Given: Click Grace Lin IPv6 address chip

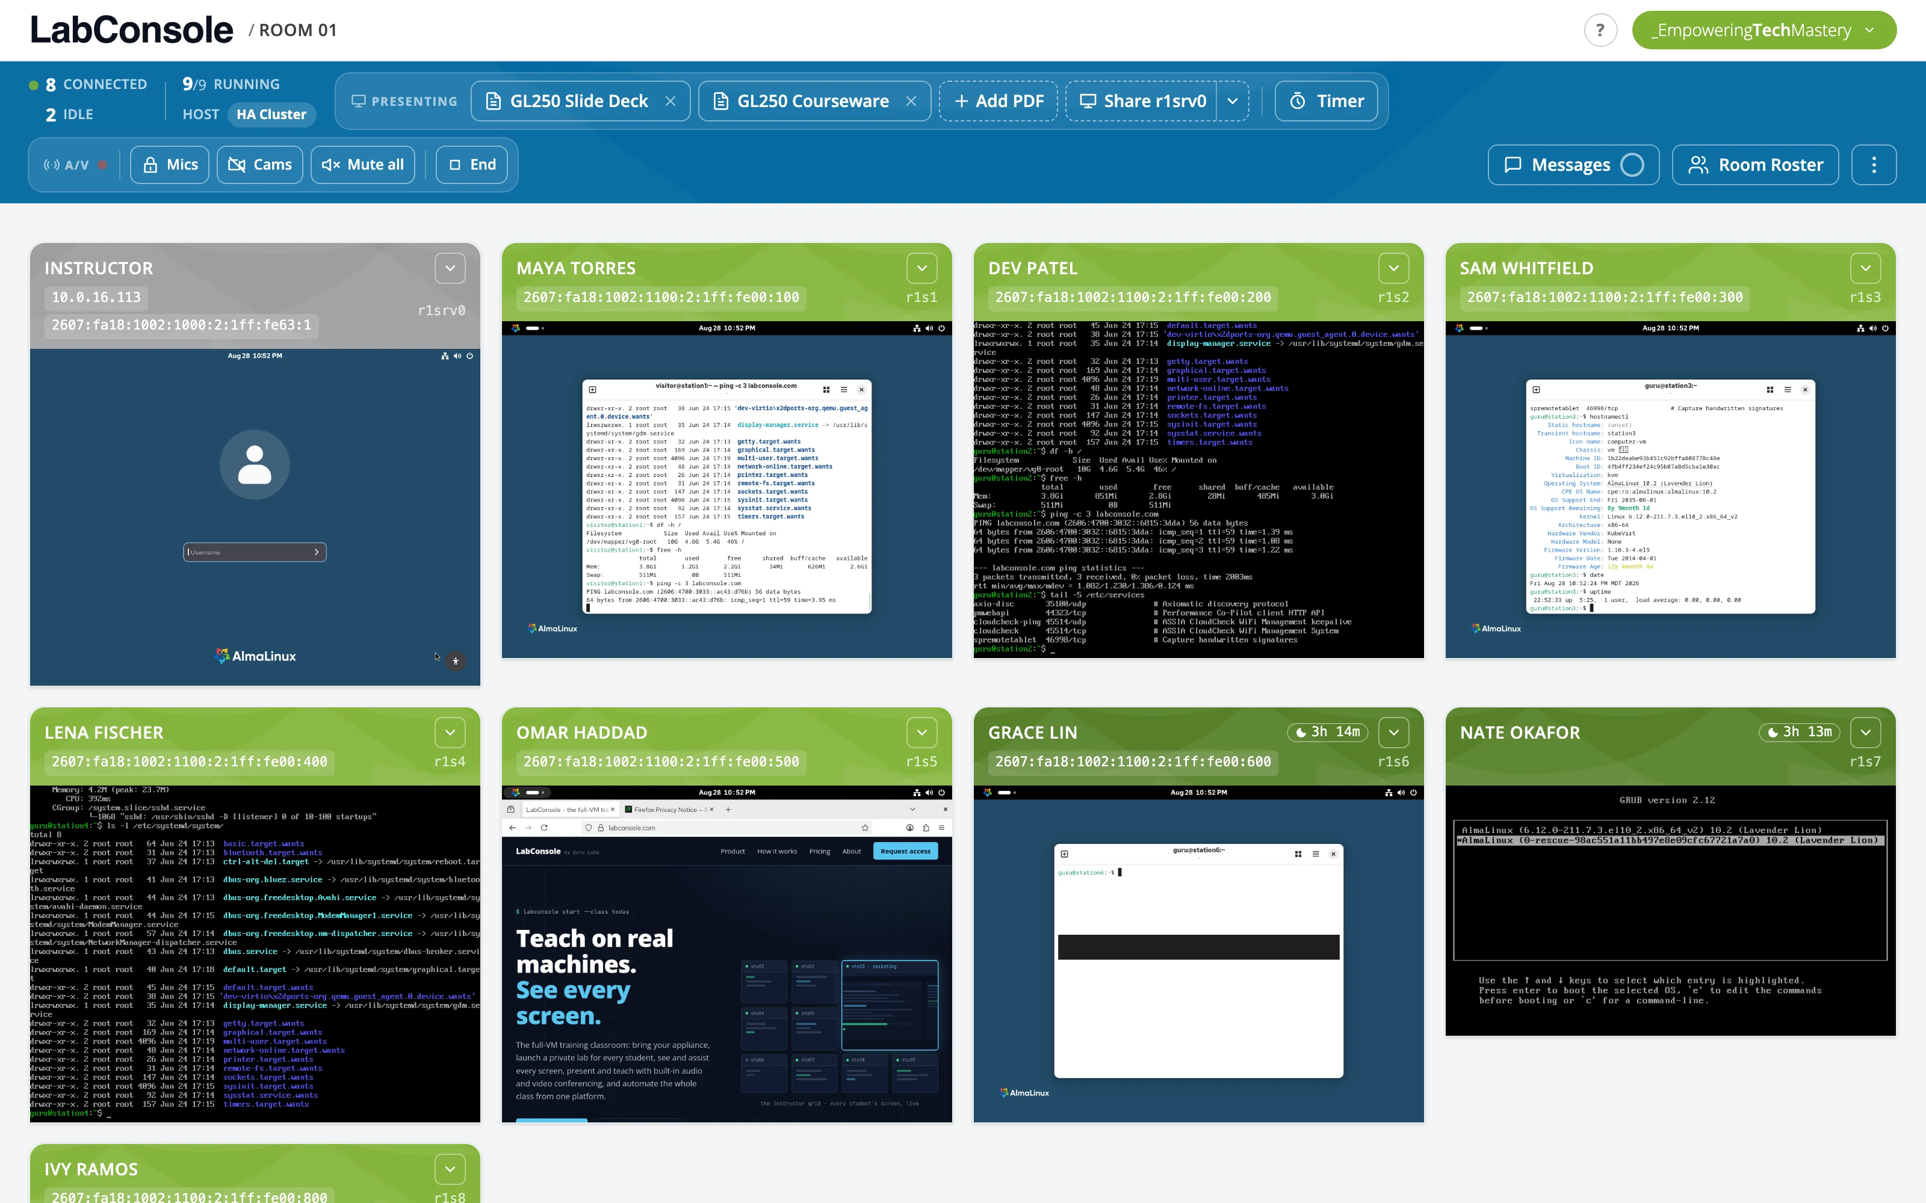Looking at the screenshot, I should pos(1133,762).
